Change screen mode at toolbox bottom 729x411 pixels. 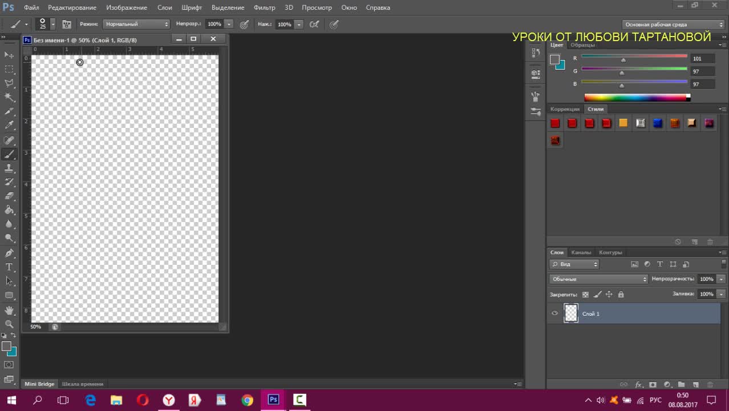pos(9,379)
